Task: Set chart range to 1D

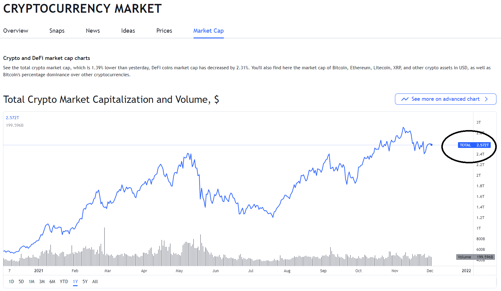Action: (12, 282)
